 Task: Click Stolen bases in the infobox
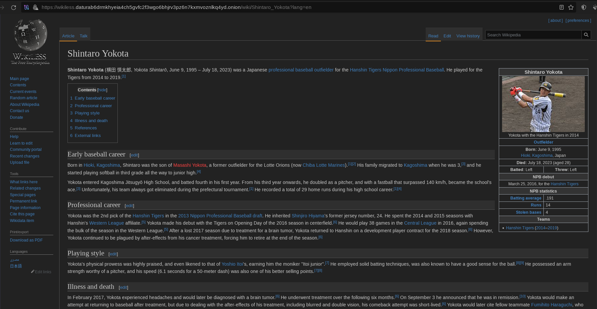tap(529, 212)
